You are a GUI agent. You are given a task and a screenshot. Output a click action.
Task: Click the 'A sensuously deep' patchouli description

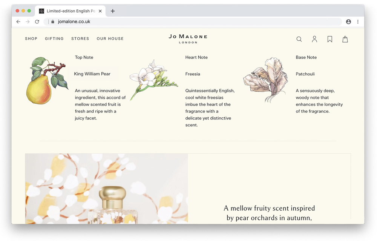tap(319, 101)
